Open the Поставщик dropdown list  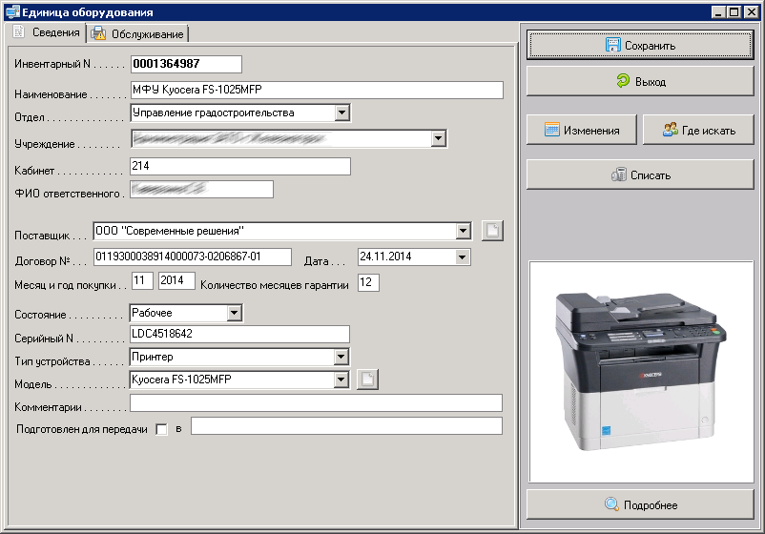463,231
